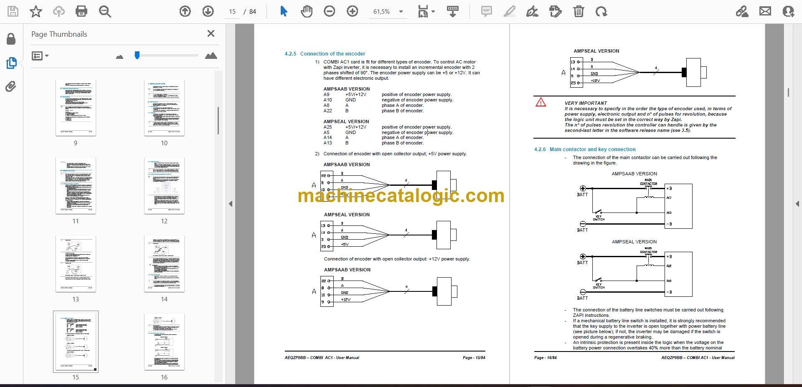Click the stamp tool icon
This screenshot has height=387, width=802.
[x=555, y=11]
